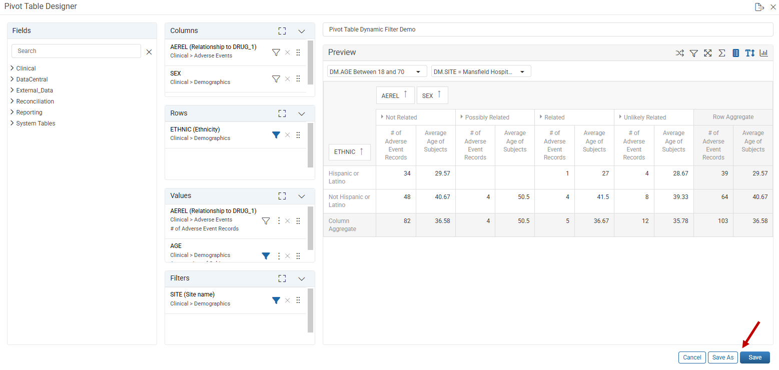Remove AEREL field from Values
Image resolution: width=779 pixels, height=370 pixels.
click(x=287, y=220)
